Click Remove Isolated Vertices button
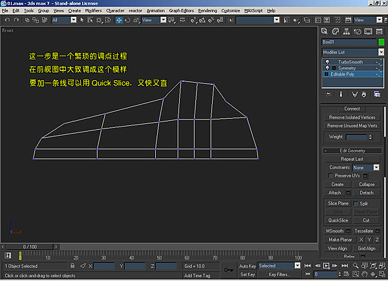 [x=352, y=117]
